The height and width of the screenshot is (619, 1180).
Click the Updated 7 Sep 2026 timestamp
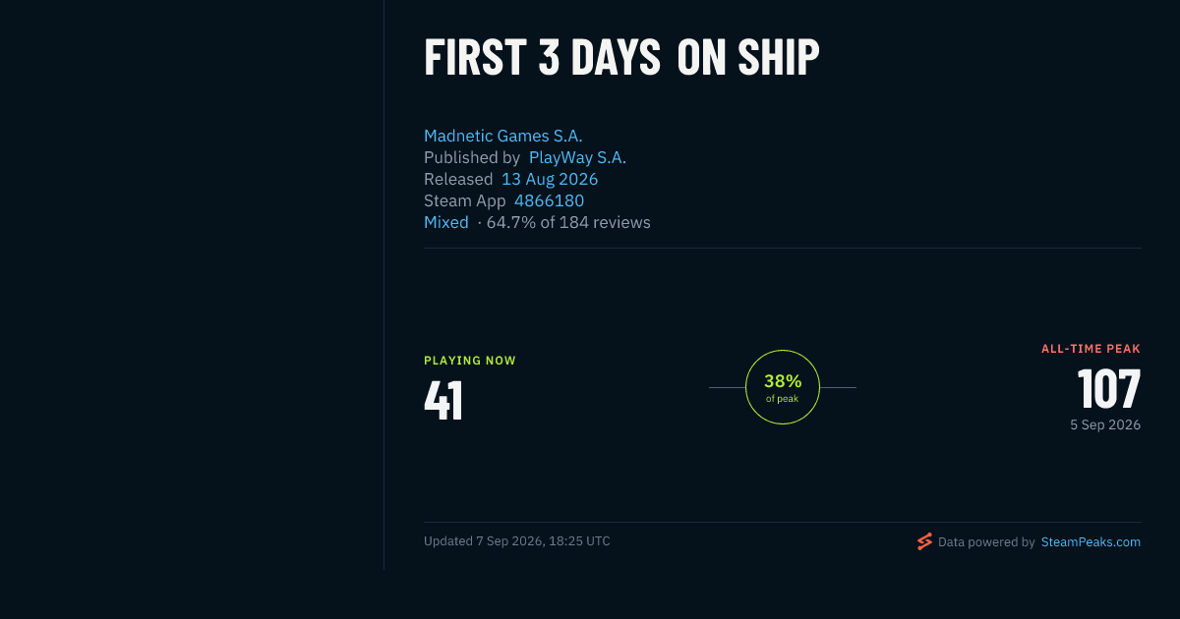click(517, 541)
